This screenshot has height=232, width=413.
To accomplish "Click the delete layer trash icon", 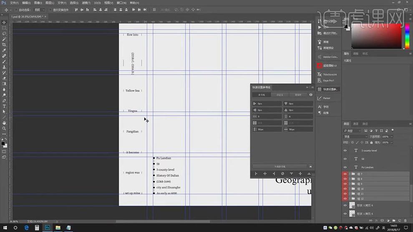I will 405,221.
